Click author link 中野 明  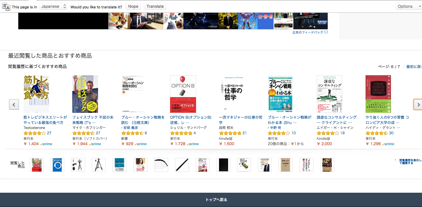(x=276, y=128)
